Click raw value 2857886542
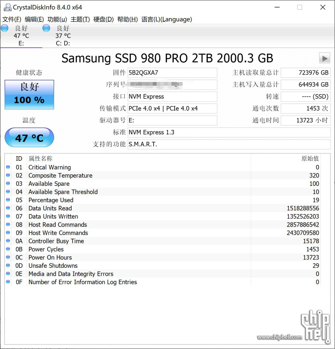This screenshot has width=335, height=349. (303, 225)
